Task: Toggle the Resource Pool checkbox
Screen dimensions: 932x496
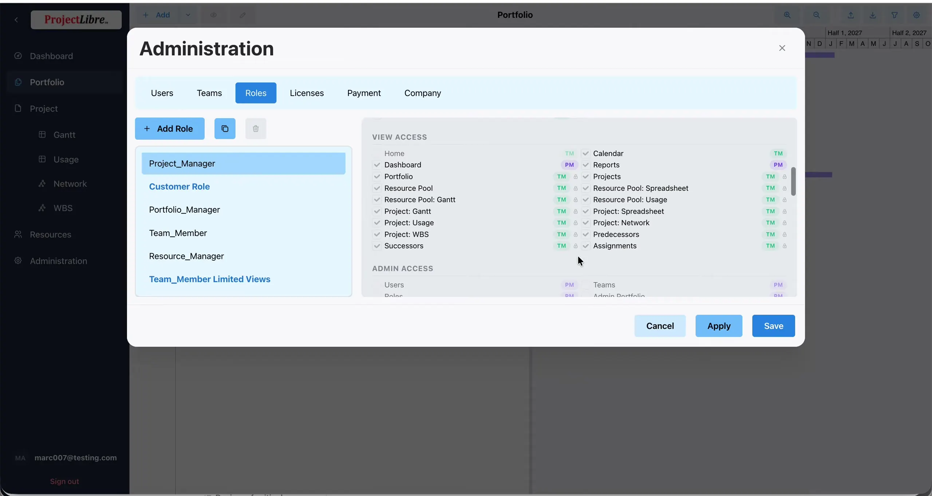Action: pos(377,188)
